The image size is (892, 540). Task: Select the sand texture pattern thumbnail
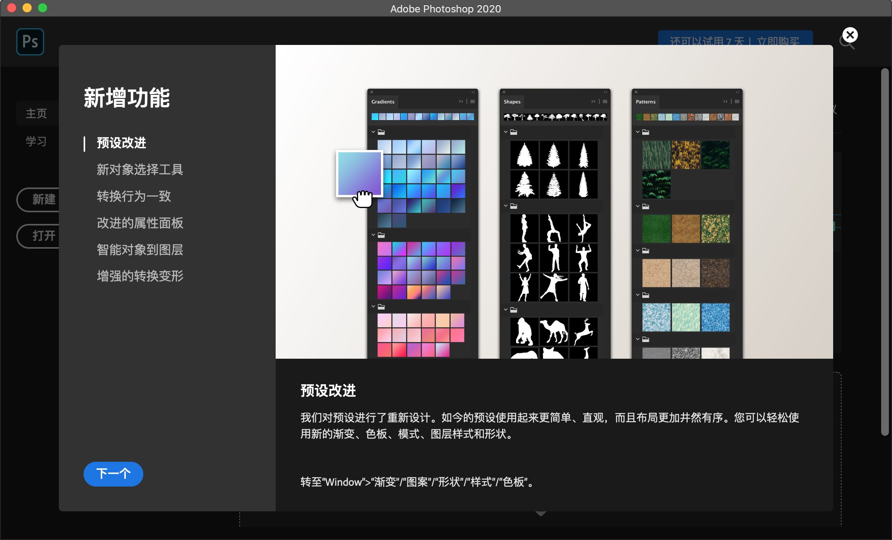(656, 273)
